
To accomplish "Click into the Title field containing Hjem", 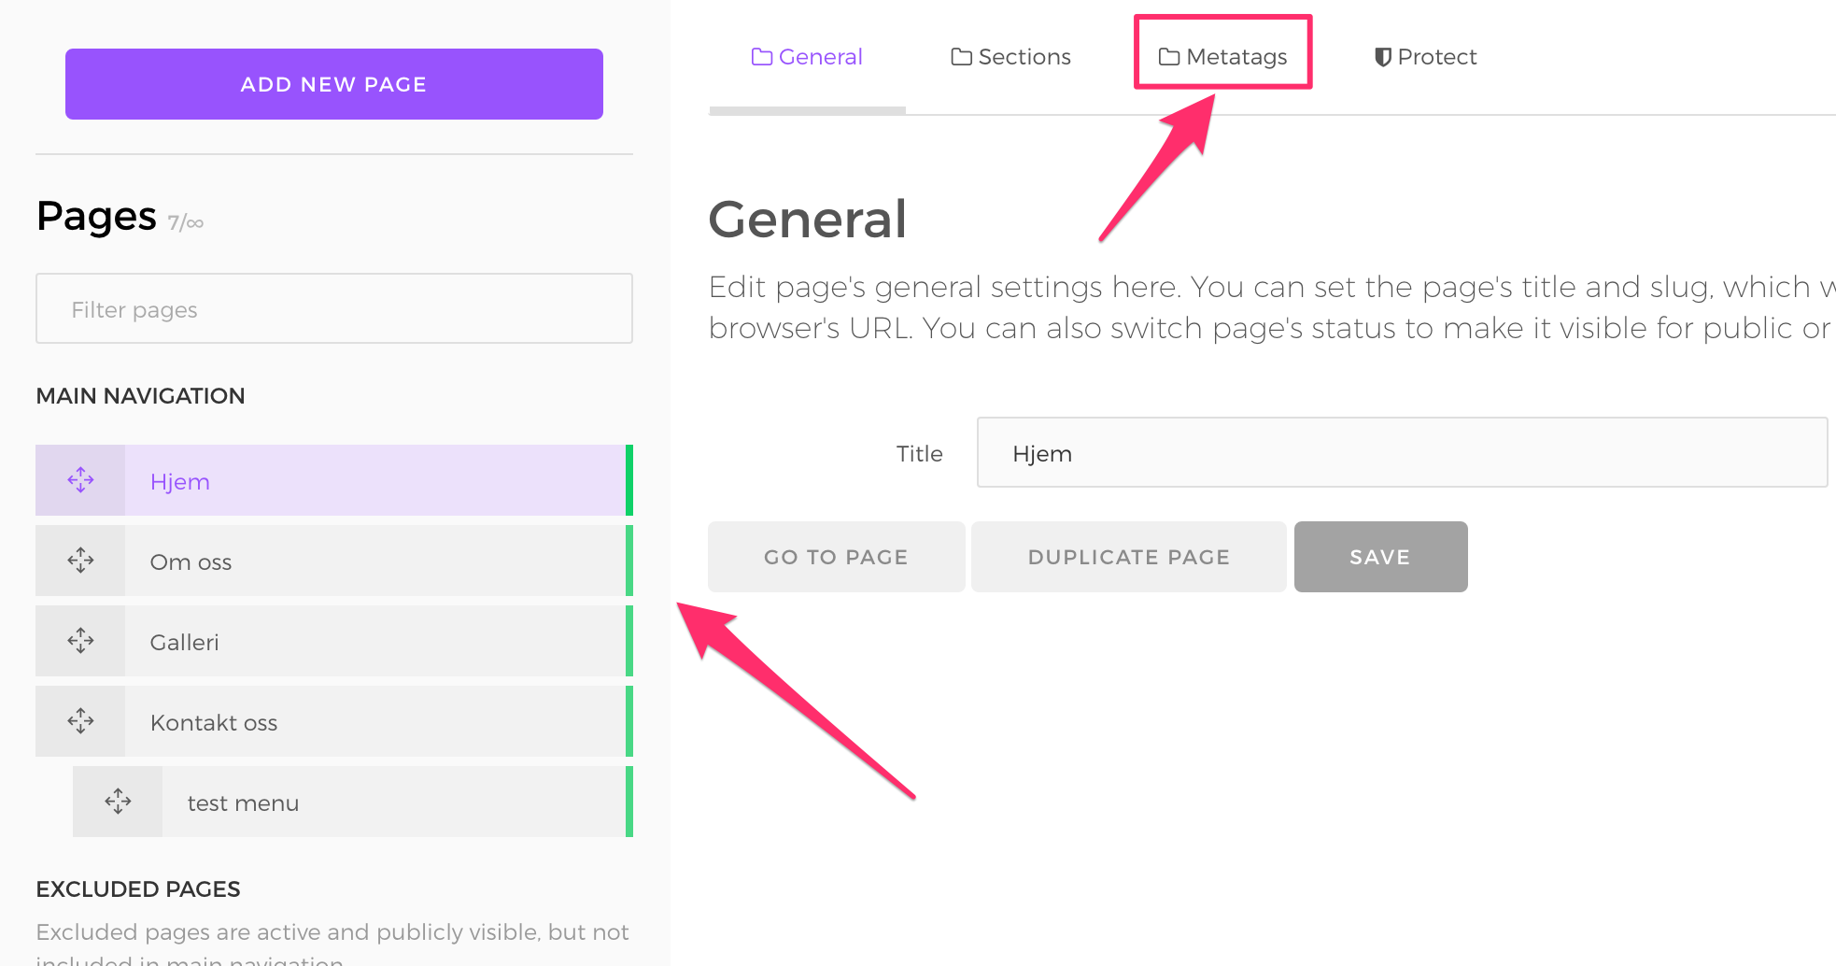I will click(1401, 453).
